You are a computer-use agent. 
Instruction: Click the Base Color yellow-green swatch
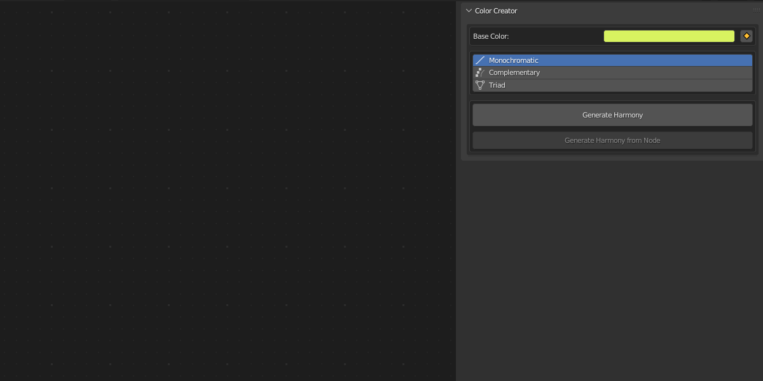tap(669, 36)
